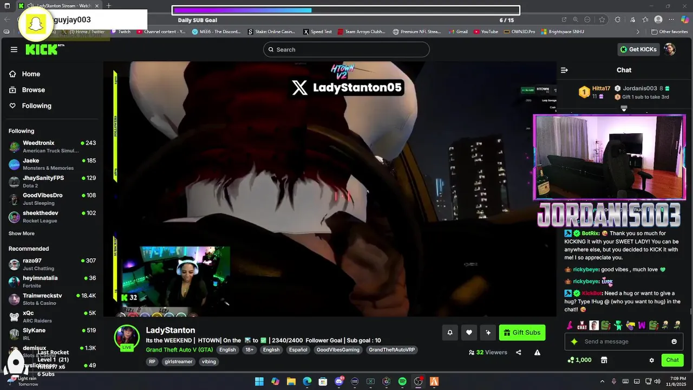Insert the purple W emote
693x390 pixels.
click(x=642, y=326)
